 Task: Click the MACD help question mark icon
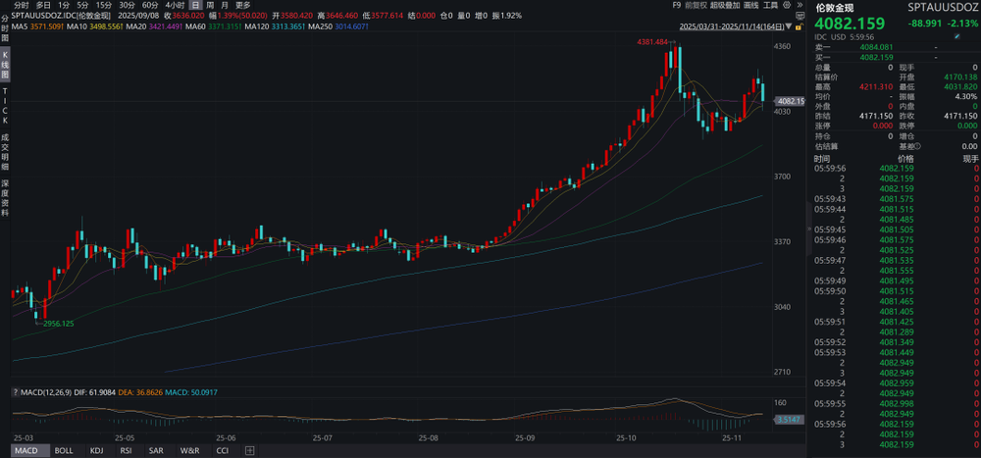14,392
